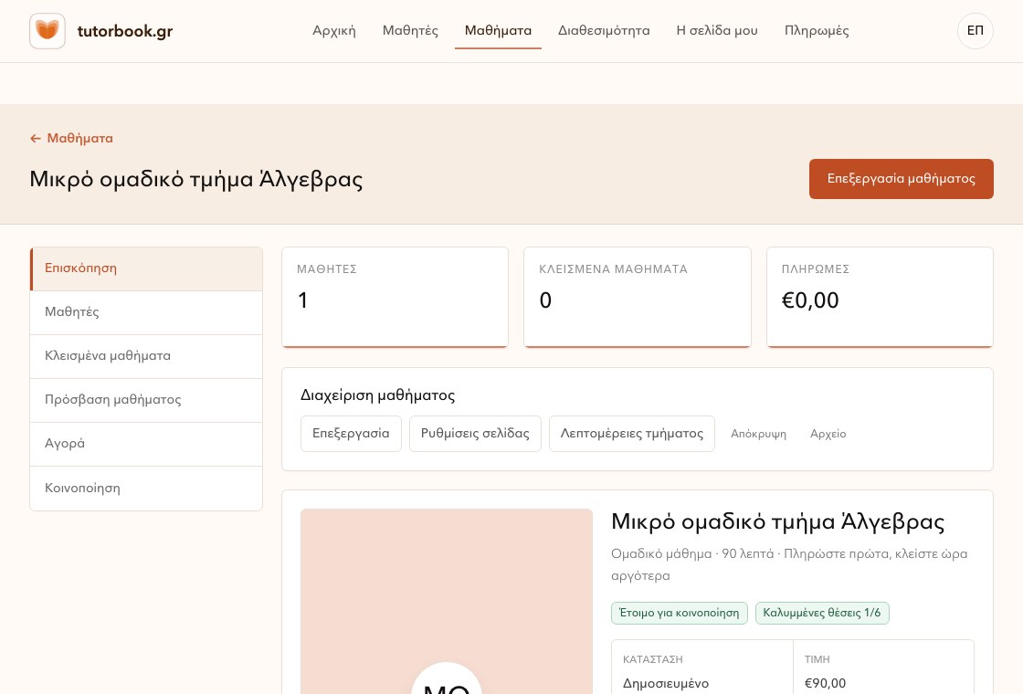The height and width of the screenshot is (694, 1023).
Task: Open Λεπτομέρειες τμήματος
Action: pos(631,434)
